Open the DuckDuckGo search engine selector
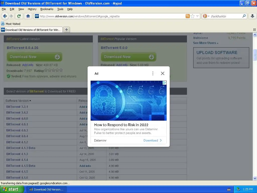 [206, 16]
